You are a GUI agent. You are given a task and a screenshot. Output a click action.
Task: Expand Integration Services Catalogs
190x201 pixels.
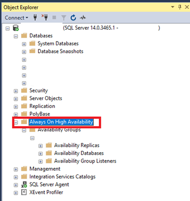[16, 177]
